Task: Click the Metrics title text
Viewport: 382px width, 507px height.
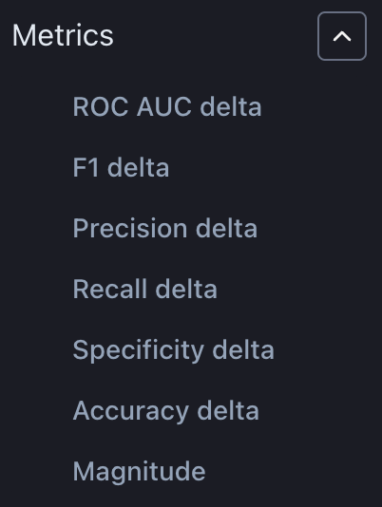Action: [63, 35]
